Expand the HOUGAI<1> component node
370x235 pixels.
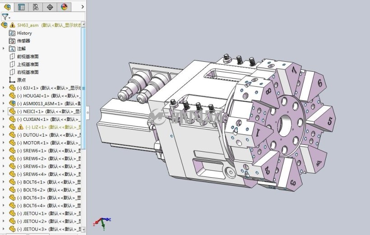(3, 96)
